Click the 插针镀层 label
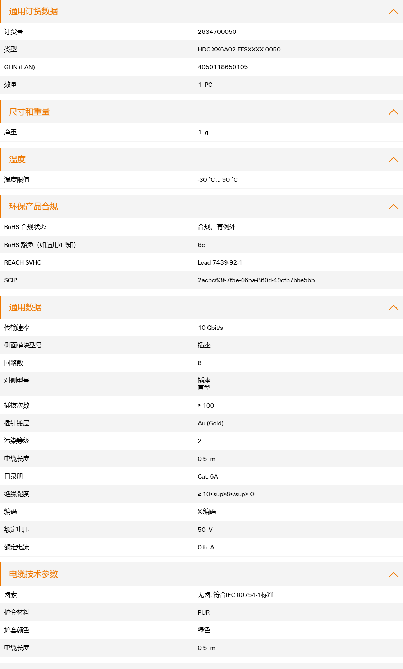403x669 pixels. (17, 423)
